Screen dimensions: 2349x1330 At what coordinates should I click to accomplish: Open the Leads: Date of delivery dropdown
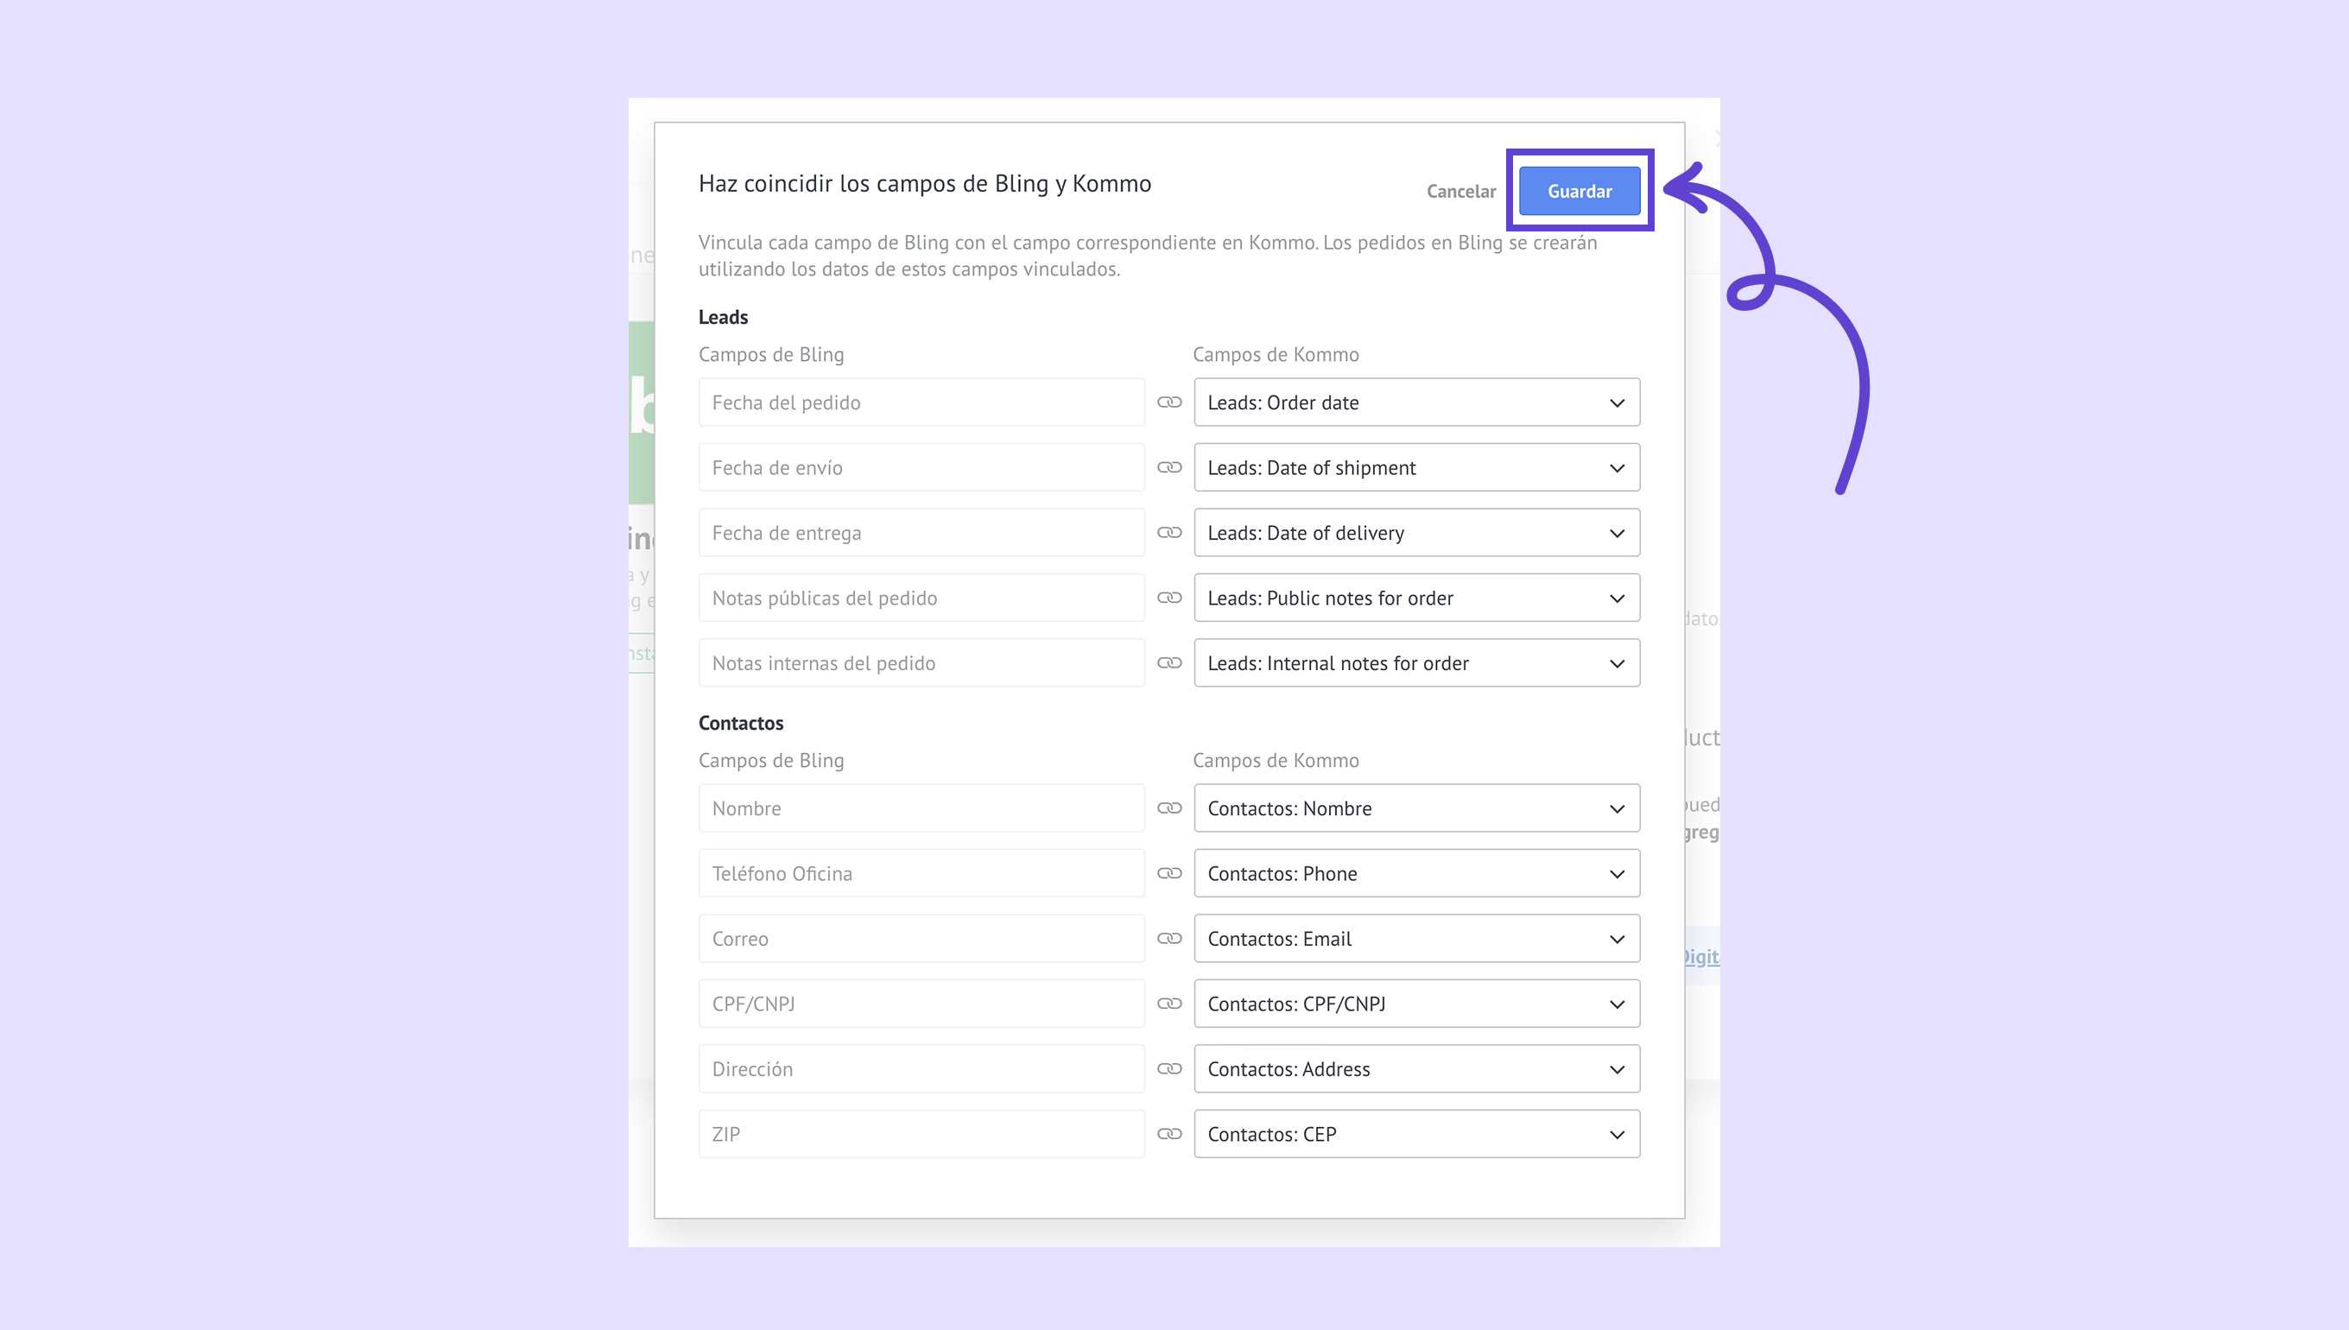(1415, 533)
